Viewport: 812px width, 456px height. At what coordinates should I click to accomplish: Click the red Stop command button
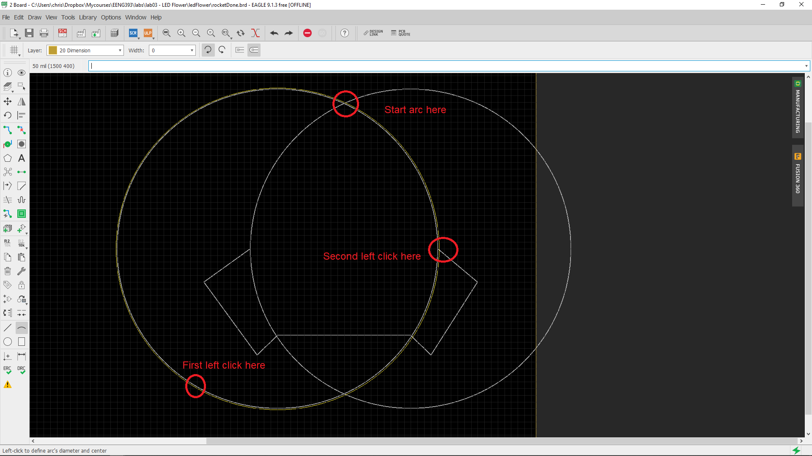pyautogui.click(x=307, y=33)
